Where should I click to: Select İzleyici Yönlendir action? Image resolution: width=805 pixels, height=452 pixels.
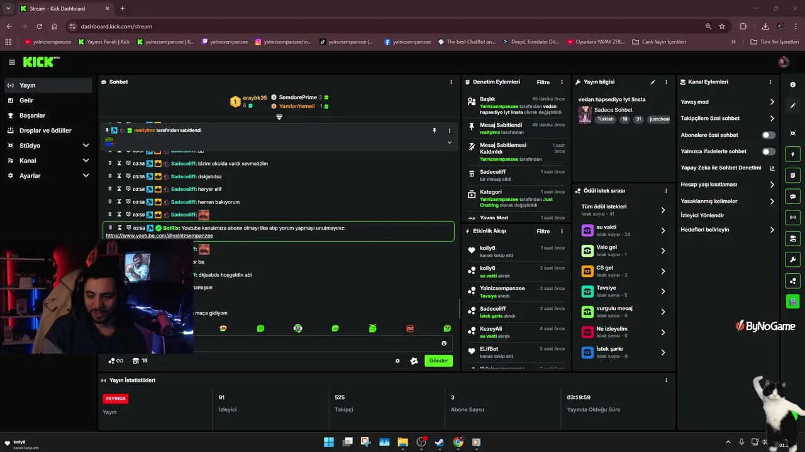coord(702,215)
